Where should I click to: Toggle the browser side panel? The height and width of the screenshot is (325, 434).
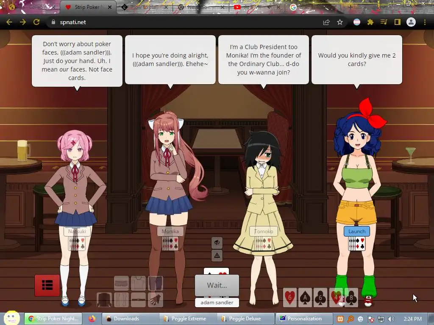(398, 22)
